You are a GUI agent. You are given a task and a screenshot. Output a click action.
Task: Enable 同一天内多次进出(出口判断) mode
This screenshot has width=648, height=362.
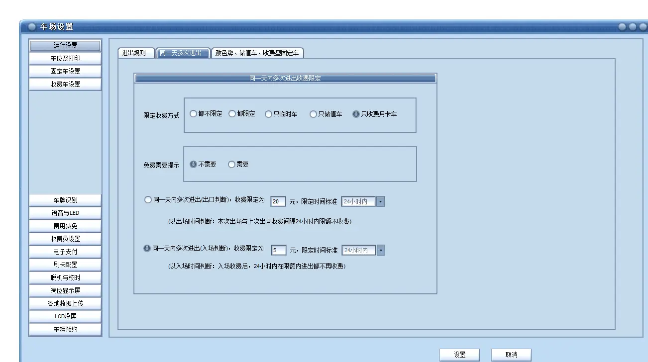click(x=148, y=199)
